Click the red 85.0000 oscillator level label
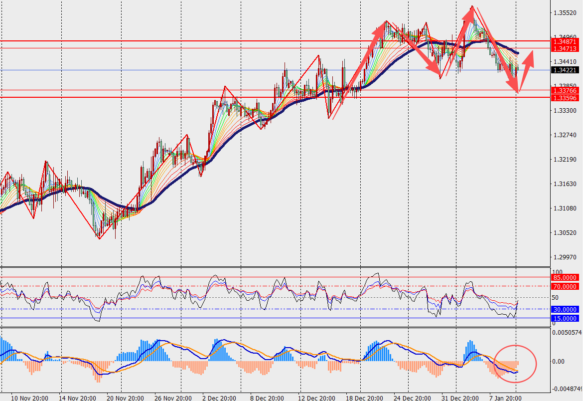The height and width of the screenshot is (401, 583). click(x=564, y=277)
